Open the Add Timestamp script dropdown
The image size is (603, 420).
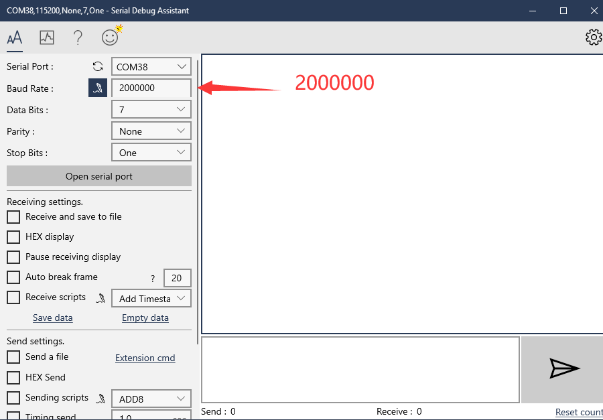point(151,299)
